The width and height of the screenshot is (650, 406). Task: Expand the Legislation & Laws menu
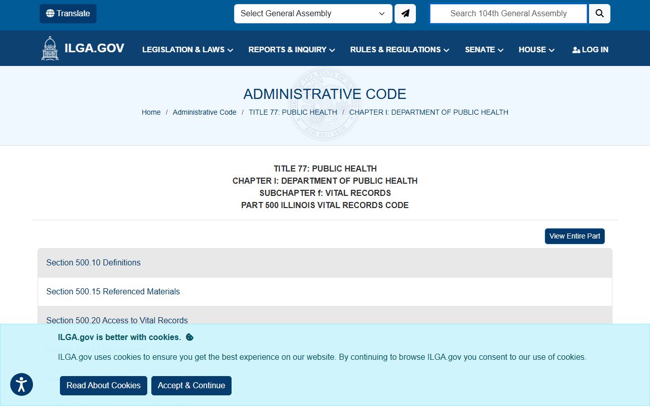pos(188,50)
